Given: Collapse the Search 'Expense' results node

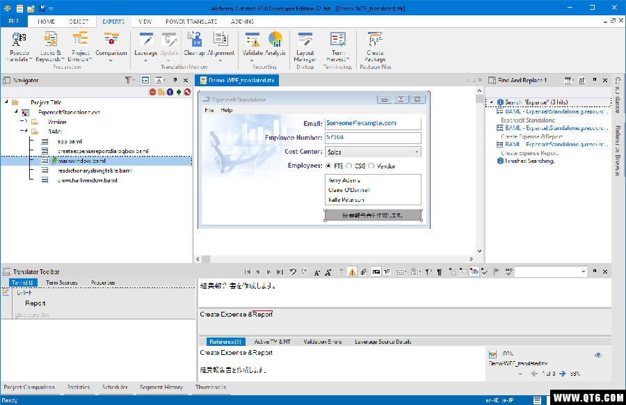Looking at the screenshot, I should tap(492, 102).
